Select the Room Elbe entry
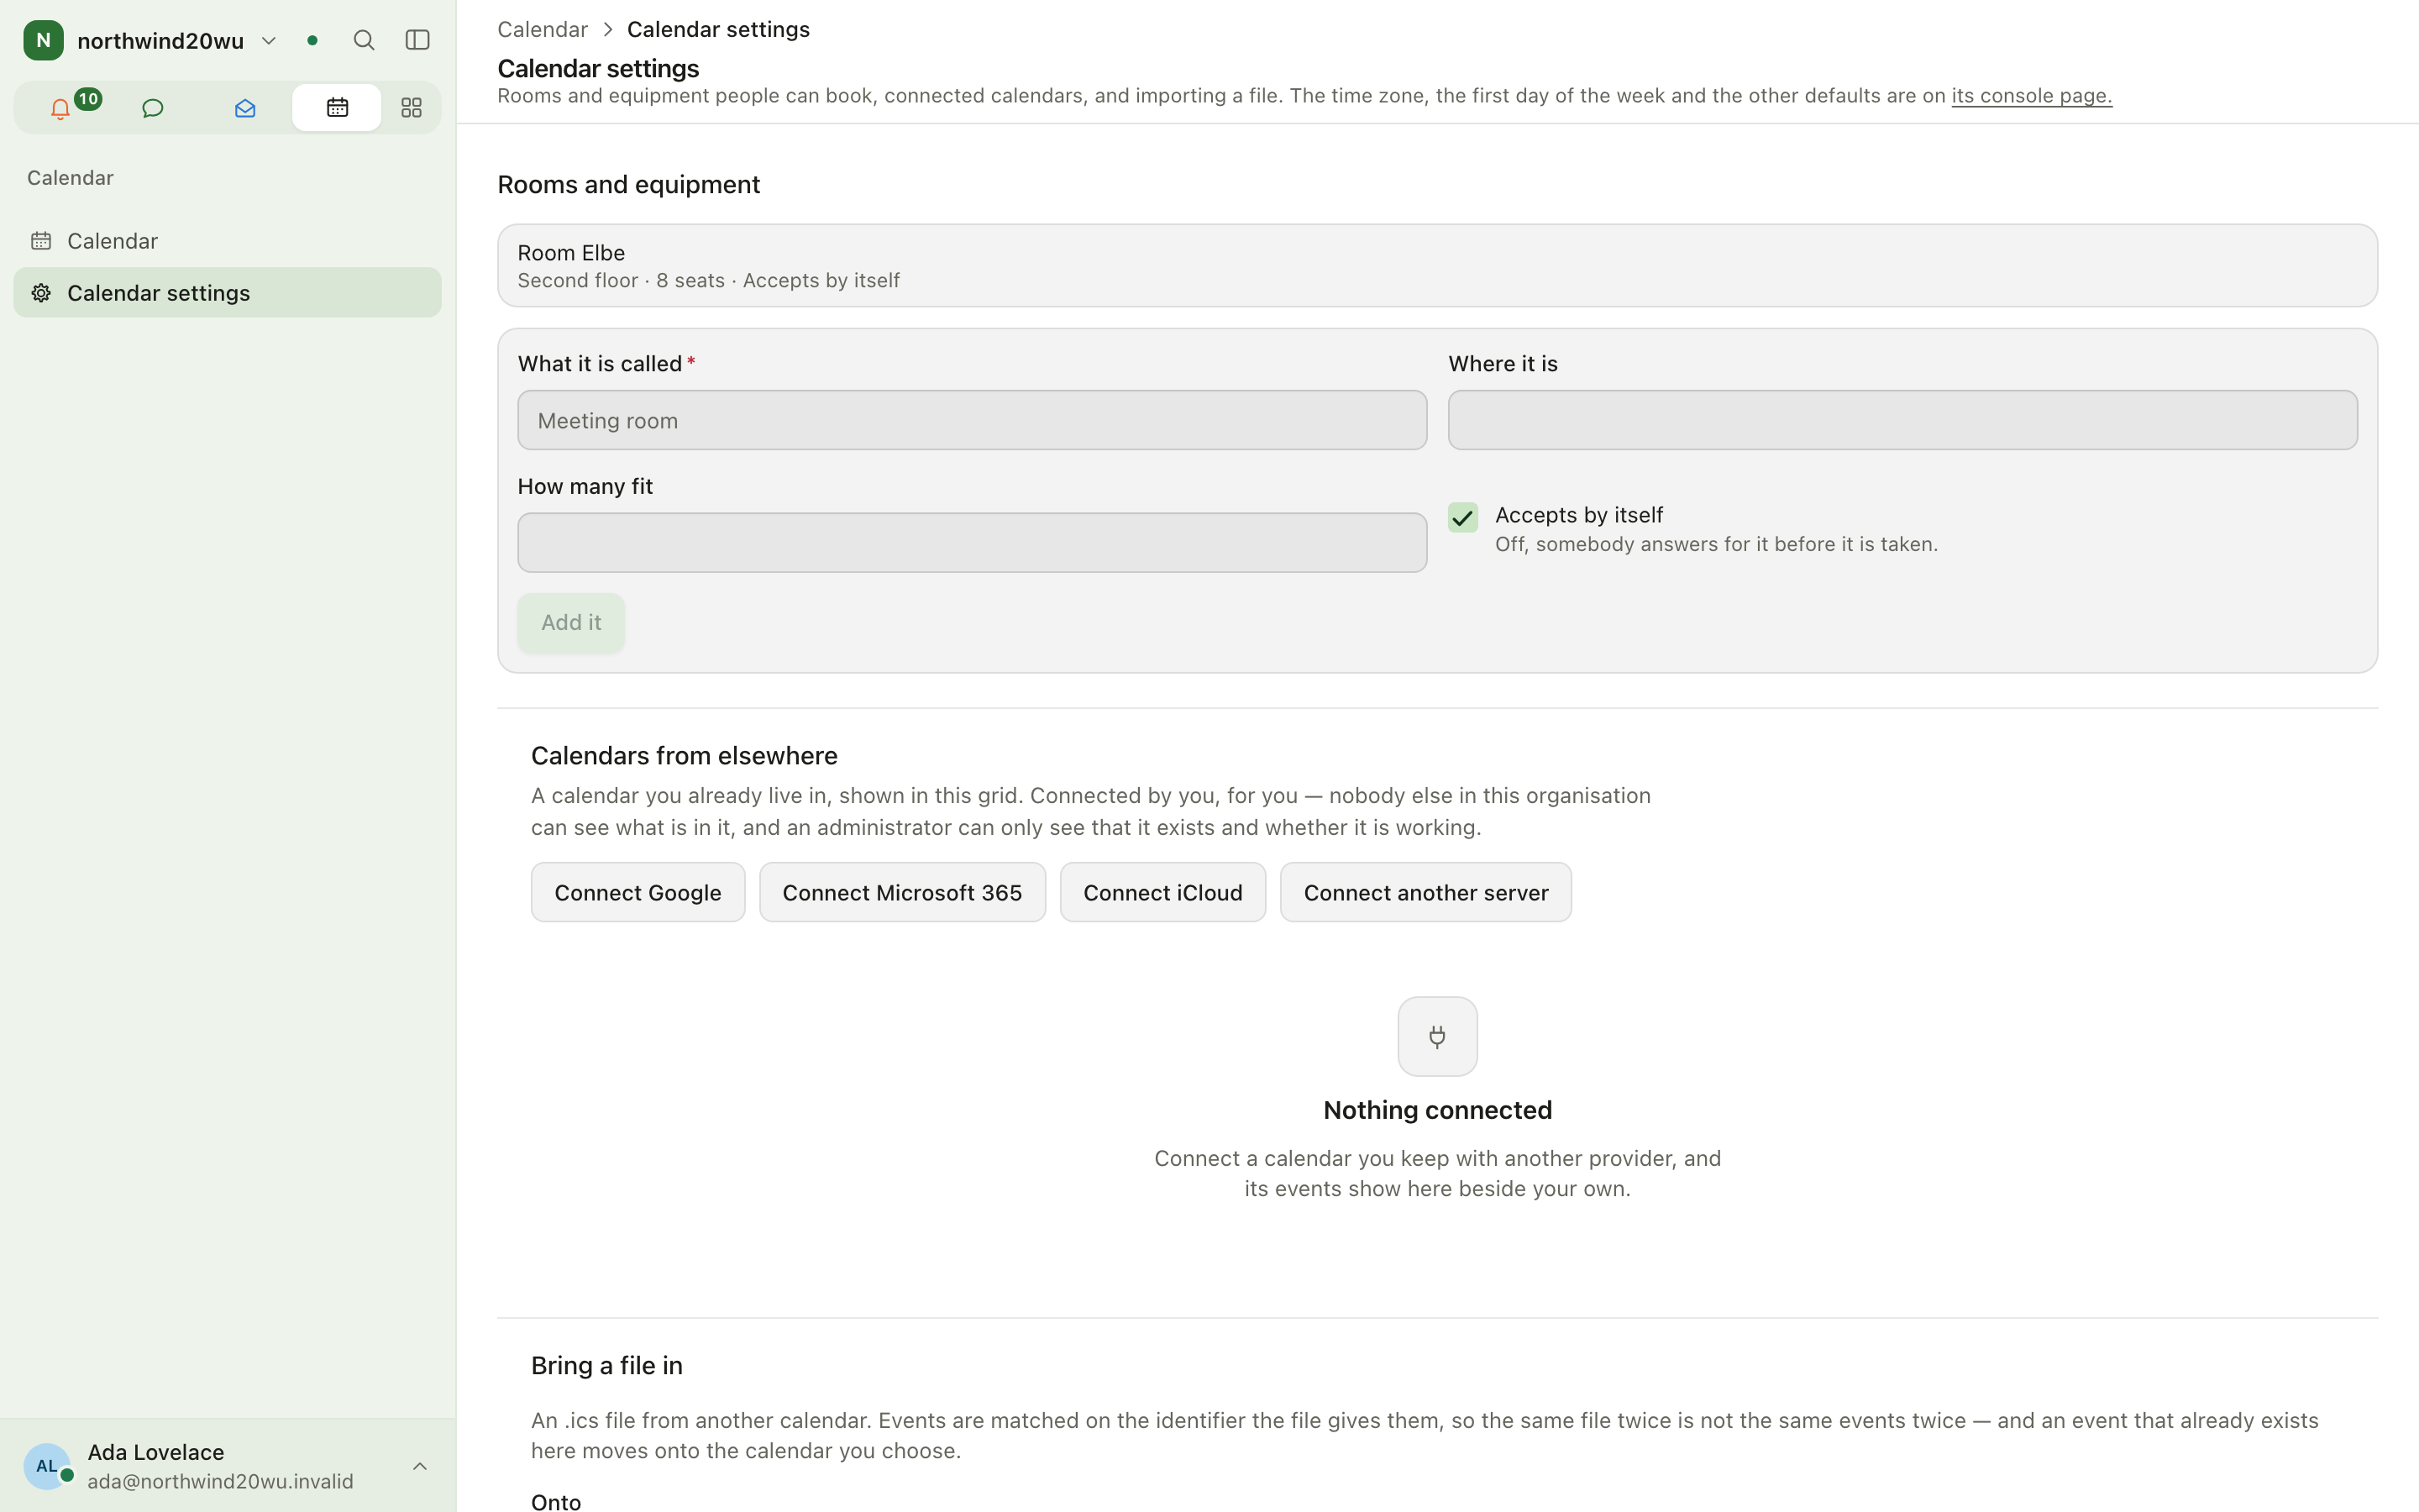This screenshot has height=1512, width=2419. coord(1437,266)
